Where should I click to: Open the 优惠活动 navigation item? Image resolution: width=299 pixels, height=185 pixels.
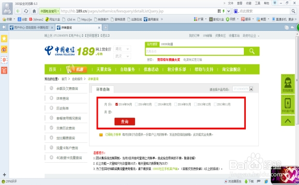tap(151, 69)
